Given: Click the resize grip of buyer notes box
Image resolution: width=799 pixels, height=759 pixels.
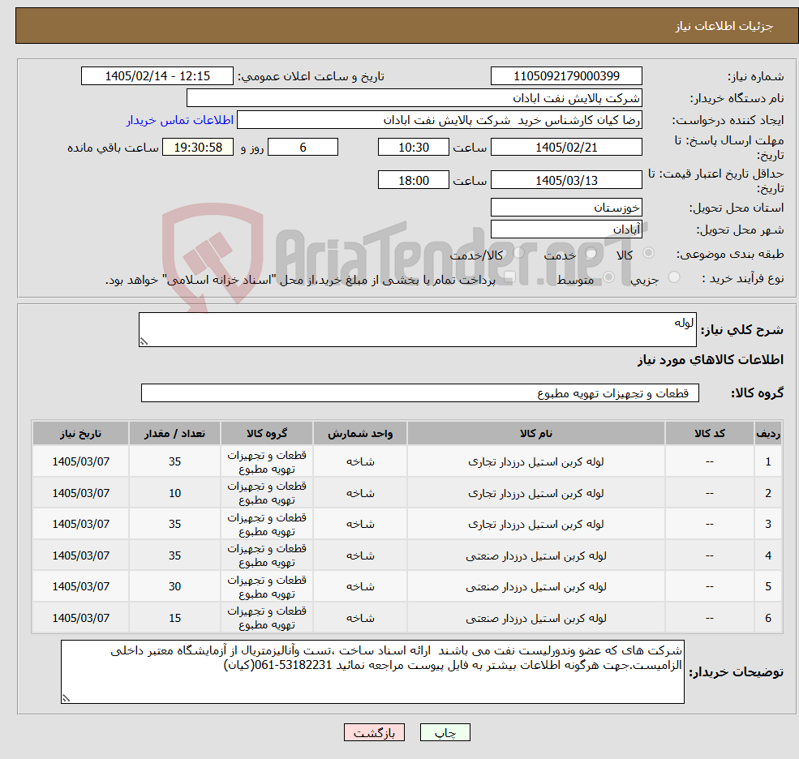Looking at the screenshot, I should (66, 698).
